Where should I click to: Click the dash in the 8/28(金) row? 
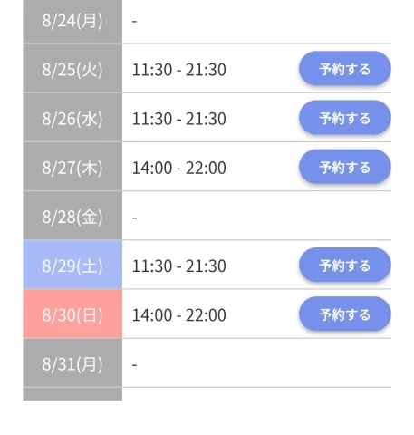[135, 217]
